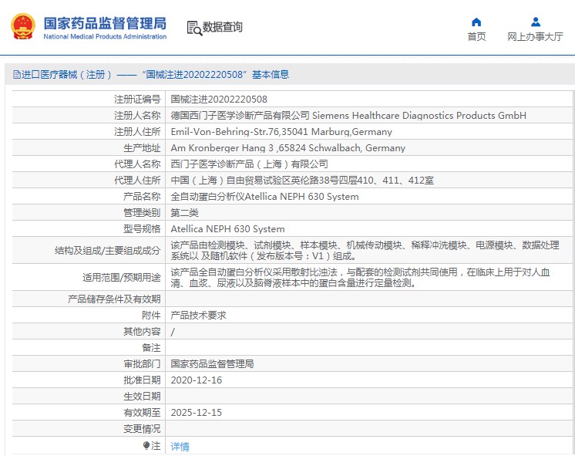
Task: Click the document icon before 进口医疗器械
Action: 17,75
